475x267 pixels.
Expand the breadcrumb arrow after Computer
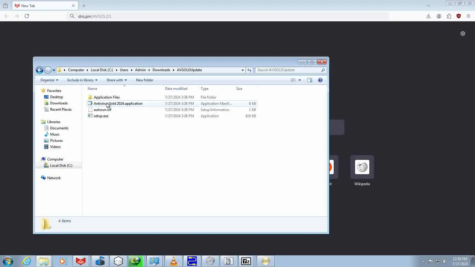(87, 70)
